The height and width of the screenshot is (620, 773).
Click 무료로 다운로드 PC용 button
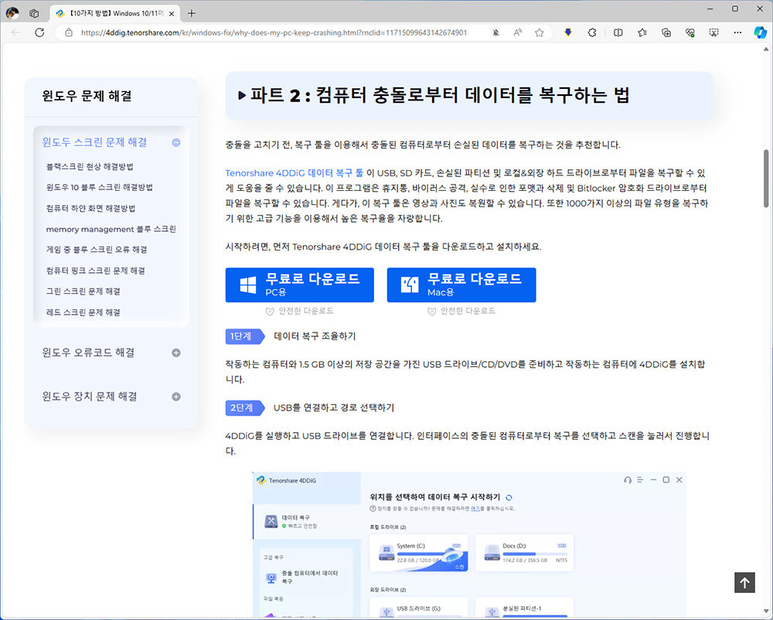pos(300,284)
